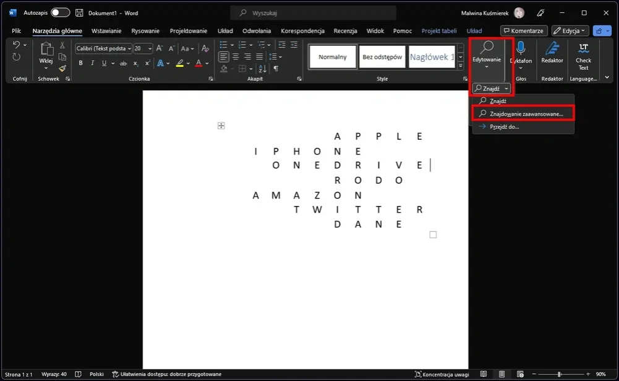The image size is (619, 381).
Task: Increase the font size
Action: [160, 48]
